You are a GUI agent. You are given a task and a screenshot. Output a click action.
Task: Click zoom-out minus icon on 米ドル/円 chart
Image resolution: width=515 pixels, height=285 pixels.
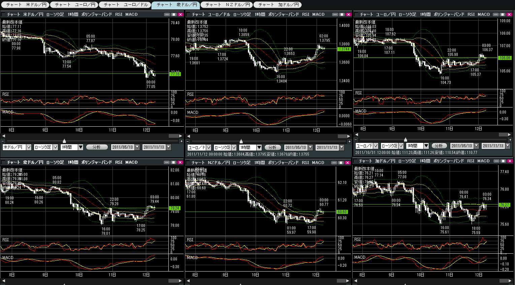(3, 141)
